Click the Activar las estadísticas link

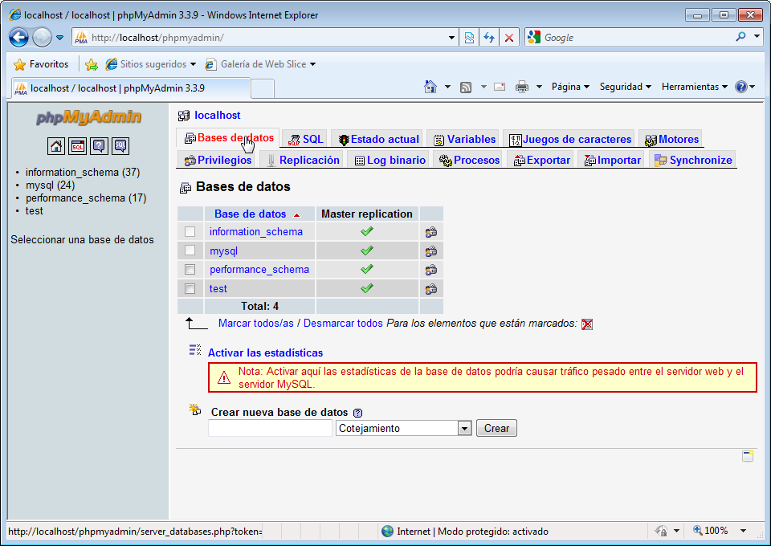pos(266,352)
